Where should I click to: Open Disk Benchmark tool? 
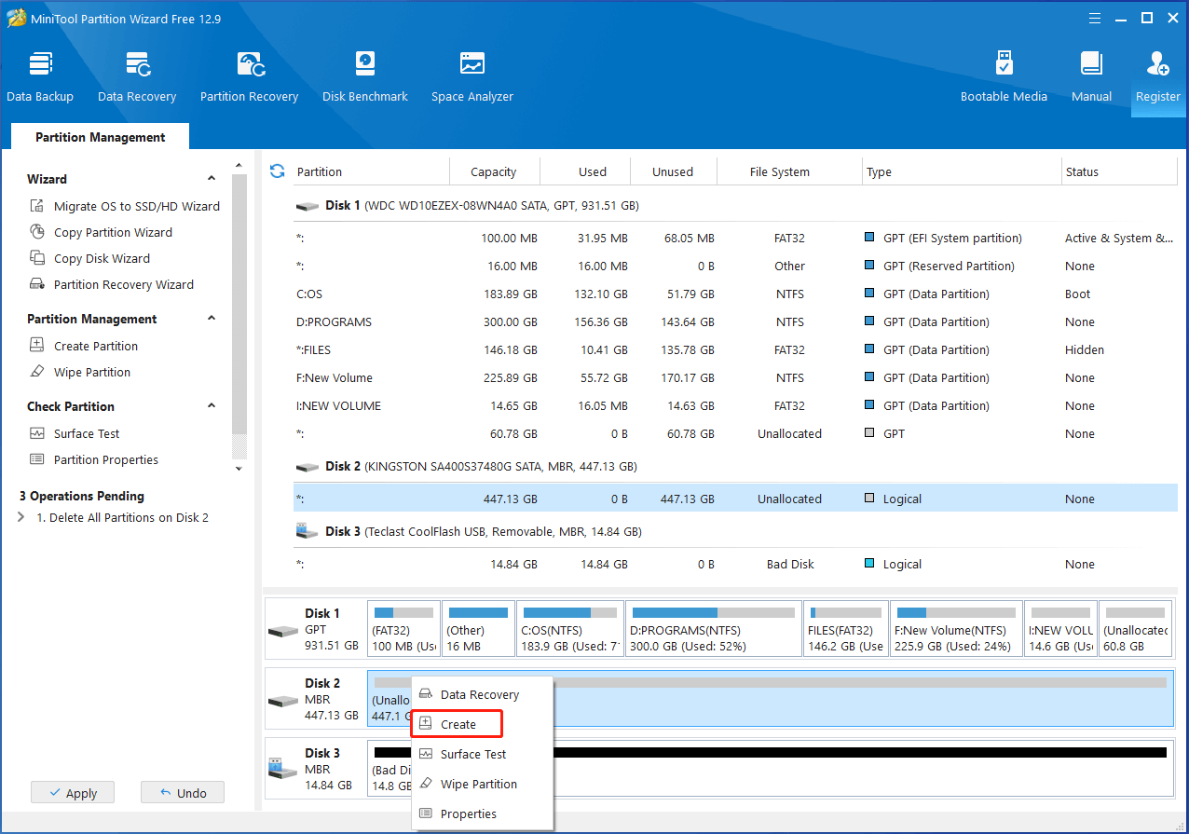(365, 76)
